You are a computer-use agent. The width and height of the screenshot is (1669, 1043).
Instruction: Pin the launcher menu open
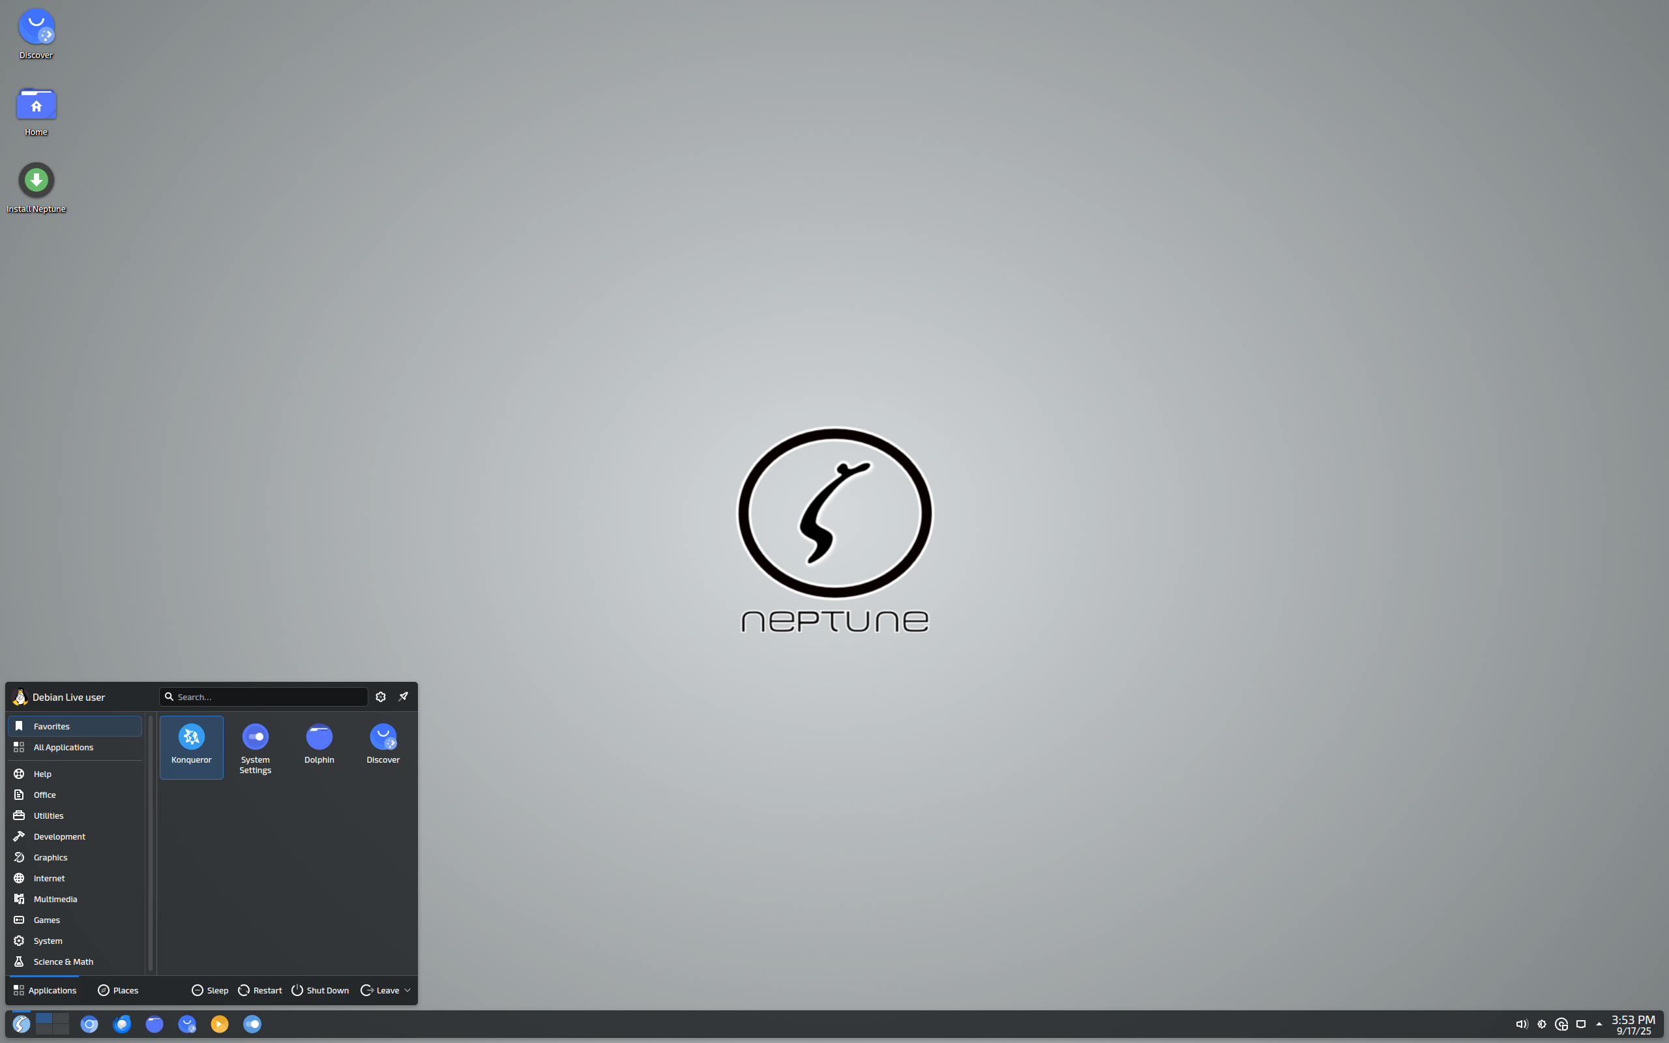(404, 697)
